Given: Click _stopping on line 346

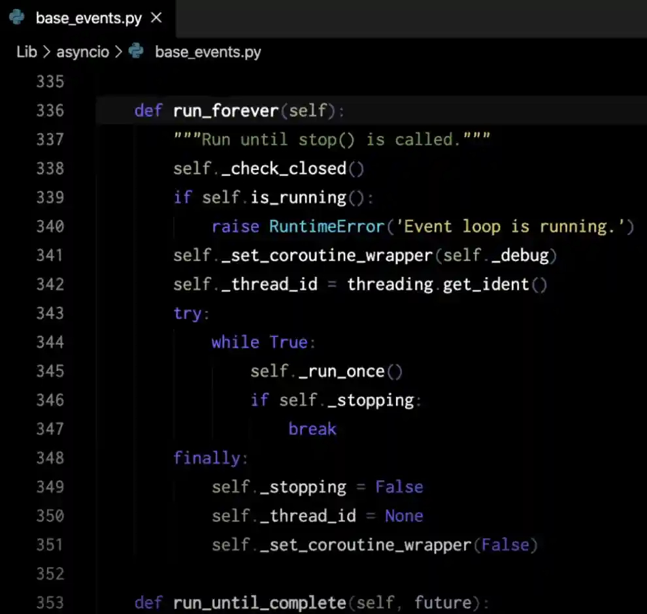Looking at the screenshot, I should [371, 400].
